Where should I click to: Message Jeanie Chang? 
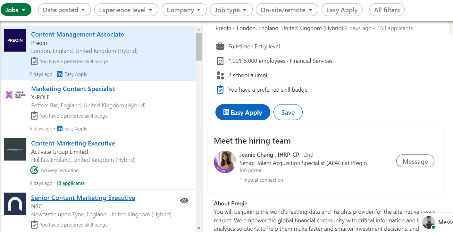pyautogui.click(x=415, y=161)
